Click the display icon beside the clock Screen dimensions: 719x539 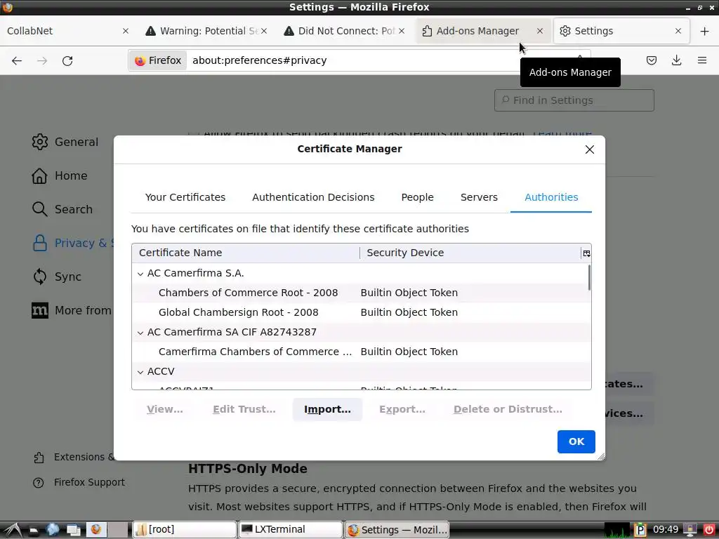[x=690, y=530]
